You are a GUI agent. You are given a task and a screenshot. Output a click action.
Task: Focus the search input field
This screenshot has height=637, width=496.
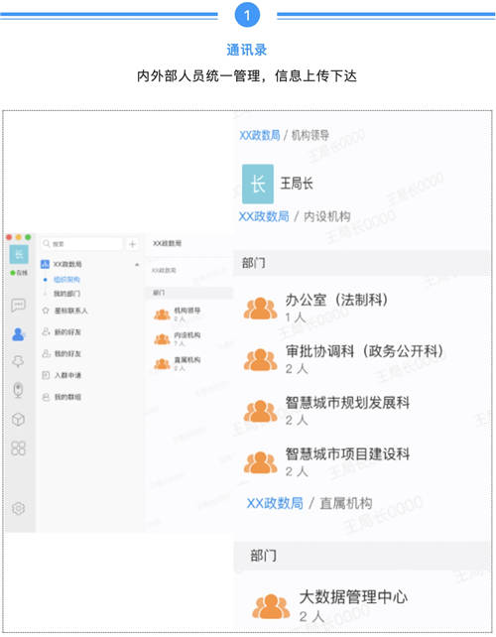point(81,244)
